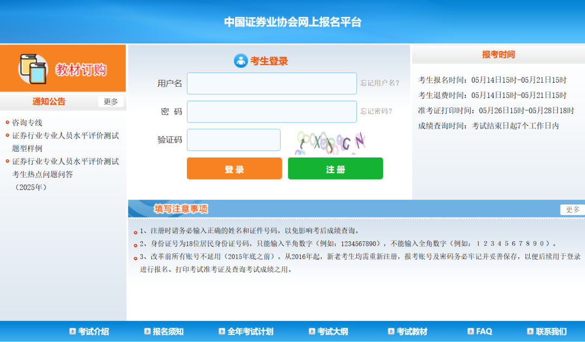585x342 pixels.
Task: Focus the 密码 input field
Action: tap(271, 112)
